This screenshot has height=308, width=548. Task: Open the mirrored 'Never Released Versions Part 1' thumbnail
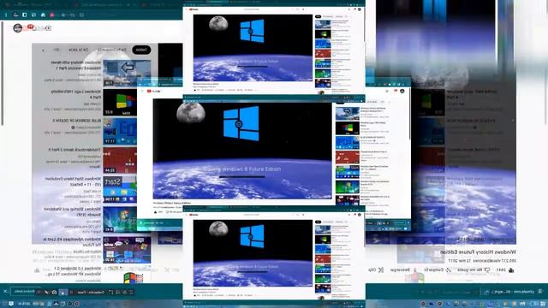coord(127,73)
